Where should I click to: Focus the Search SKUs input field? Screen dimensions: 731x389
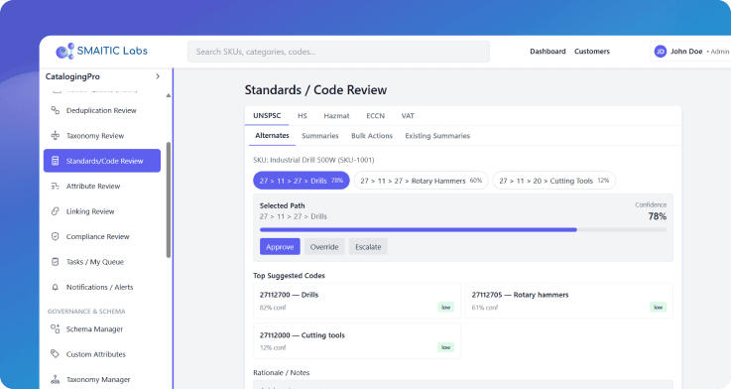pyautogui.click(x=338, y=52)
